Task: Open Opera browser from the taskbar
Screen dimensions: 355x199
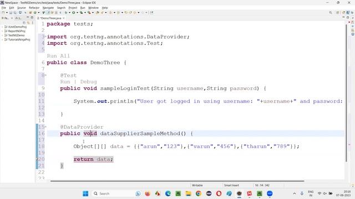Action: click(x=219, y=193)
